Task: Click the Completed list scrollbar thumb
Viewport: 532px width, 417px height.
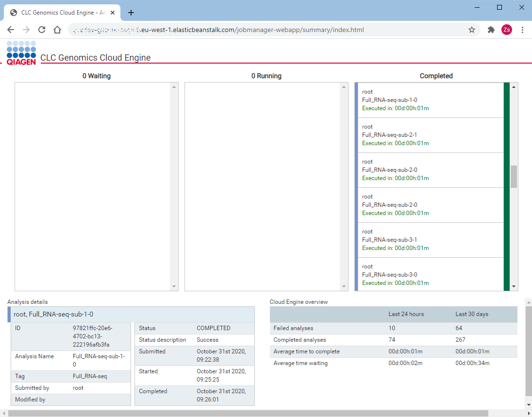Action: [x=514, y=177]
